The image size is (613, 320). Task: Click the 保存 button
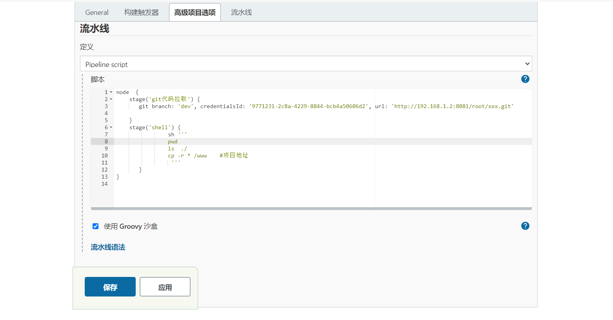click(x=110, y=287)
